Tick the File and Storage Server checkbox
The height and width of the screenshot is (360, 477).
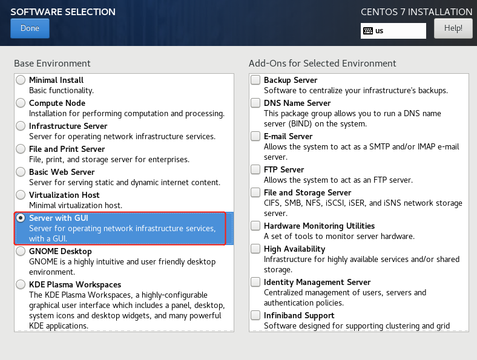click(255, 192)
